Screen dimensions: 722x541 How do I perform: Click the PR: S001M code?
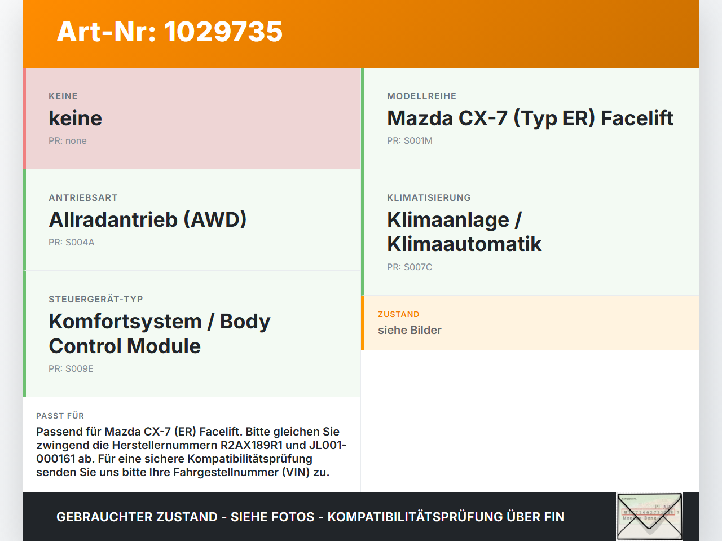coord(410,141)
